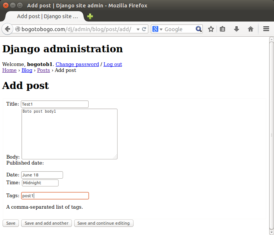Click inside the Body text area
Screen dimensions: 274x235
pyautogui.click(x=70, y=134)
